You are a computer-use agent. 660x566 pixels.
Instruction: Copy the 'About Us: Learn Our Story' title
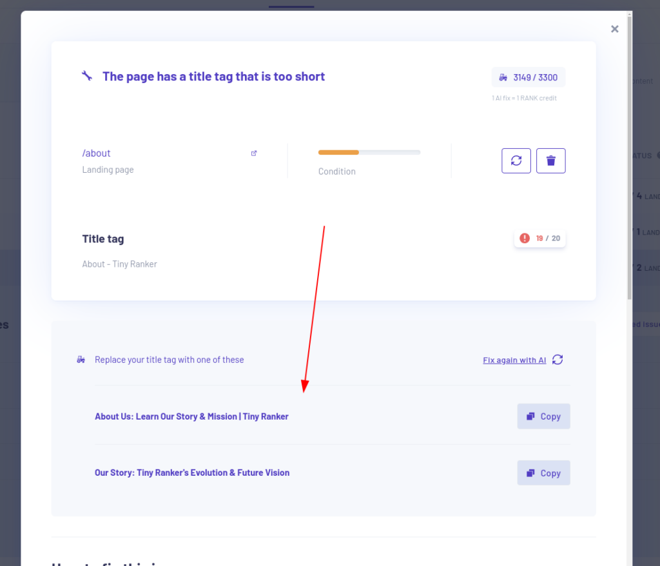tap(543, 416)
